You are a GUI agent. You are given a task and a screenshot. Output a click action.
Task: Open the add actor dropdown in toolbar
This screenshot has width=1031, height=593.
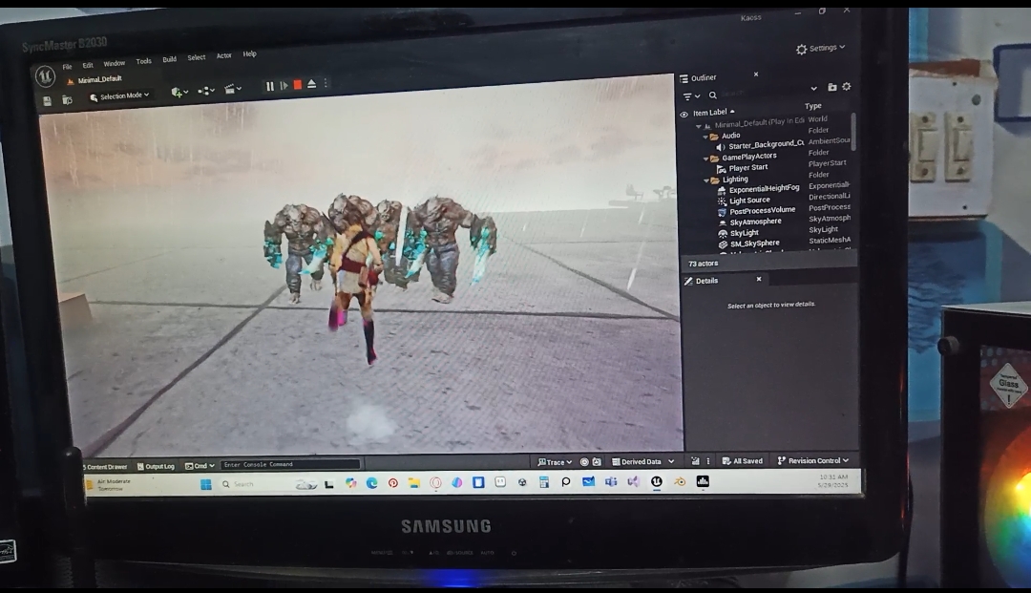coord(179,92)
